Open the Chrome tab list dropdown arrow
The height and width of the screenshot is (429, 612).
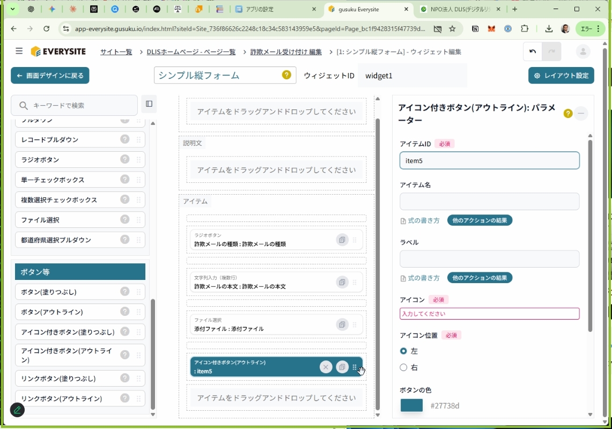(x=12, y=9)
